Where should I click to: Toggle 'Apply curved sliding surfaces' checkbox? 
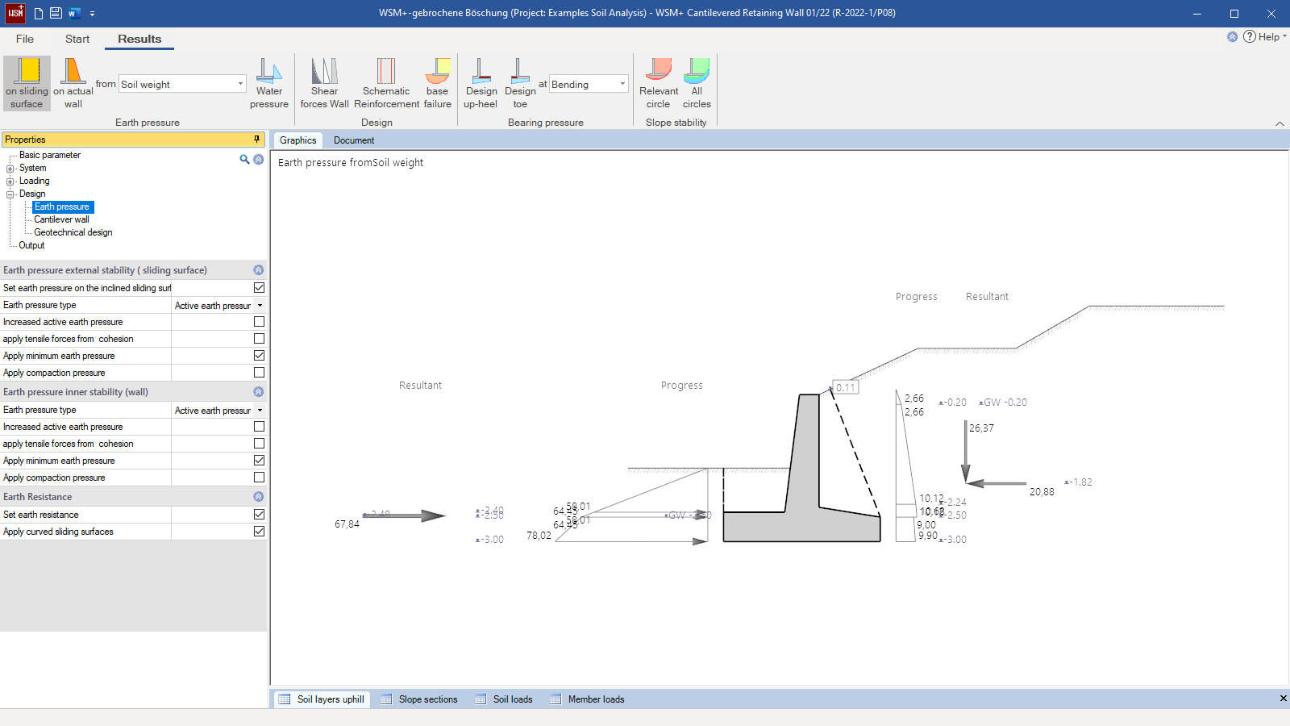pos(259,532)
